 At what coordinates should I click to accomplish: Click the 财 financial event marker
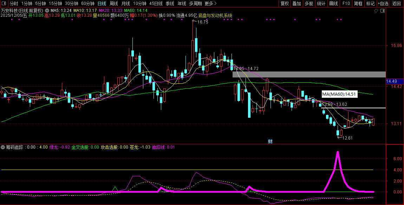270,142
